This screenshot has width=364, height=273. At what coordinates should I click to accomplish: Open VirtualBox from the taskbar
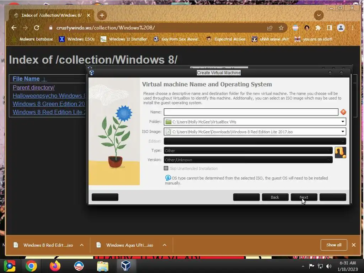point(126,266)
